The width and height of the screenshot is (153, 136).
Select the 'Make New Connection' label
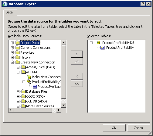tap(47, 77)
